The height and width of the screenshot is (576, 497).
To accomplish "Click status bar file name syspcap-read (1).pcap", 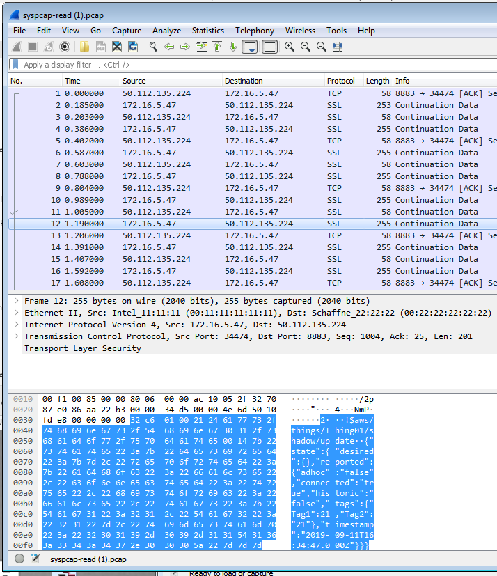I will pyautogui.click(x=88, y=559).
